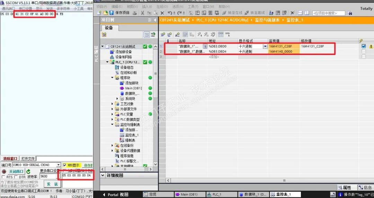Screen dimensions: 374x198
Task: Save project with the floppy disk icon
Action: click(x=111, y=13)
